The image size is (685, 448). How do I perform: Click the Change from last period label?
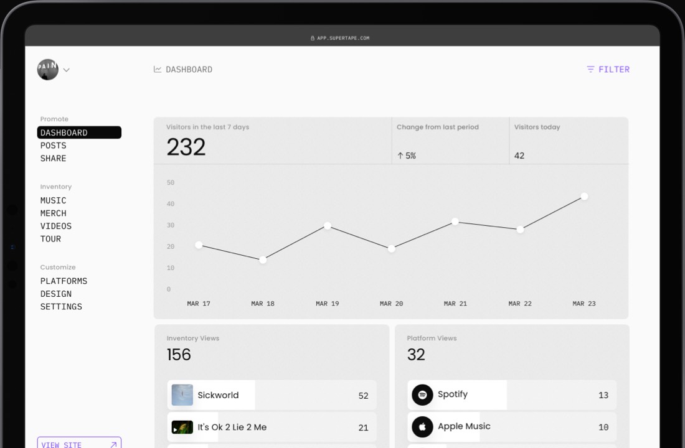[x=438, y=127]
